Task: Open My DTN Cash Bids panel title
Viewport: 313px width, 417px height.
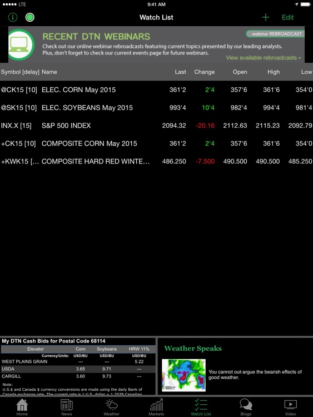Action: pyautogui.click(x=53, y=341)
